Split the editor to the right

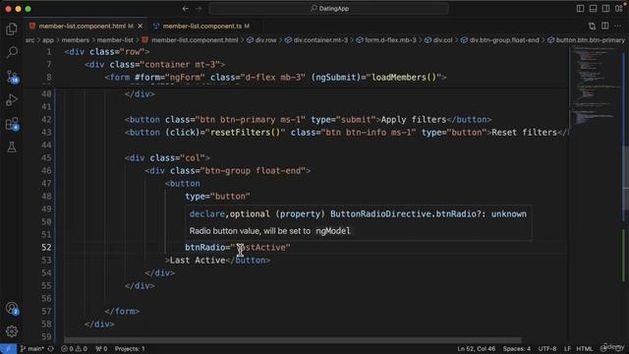605,26
